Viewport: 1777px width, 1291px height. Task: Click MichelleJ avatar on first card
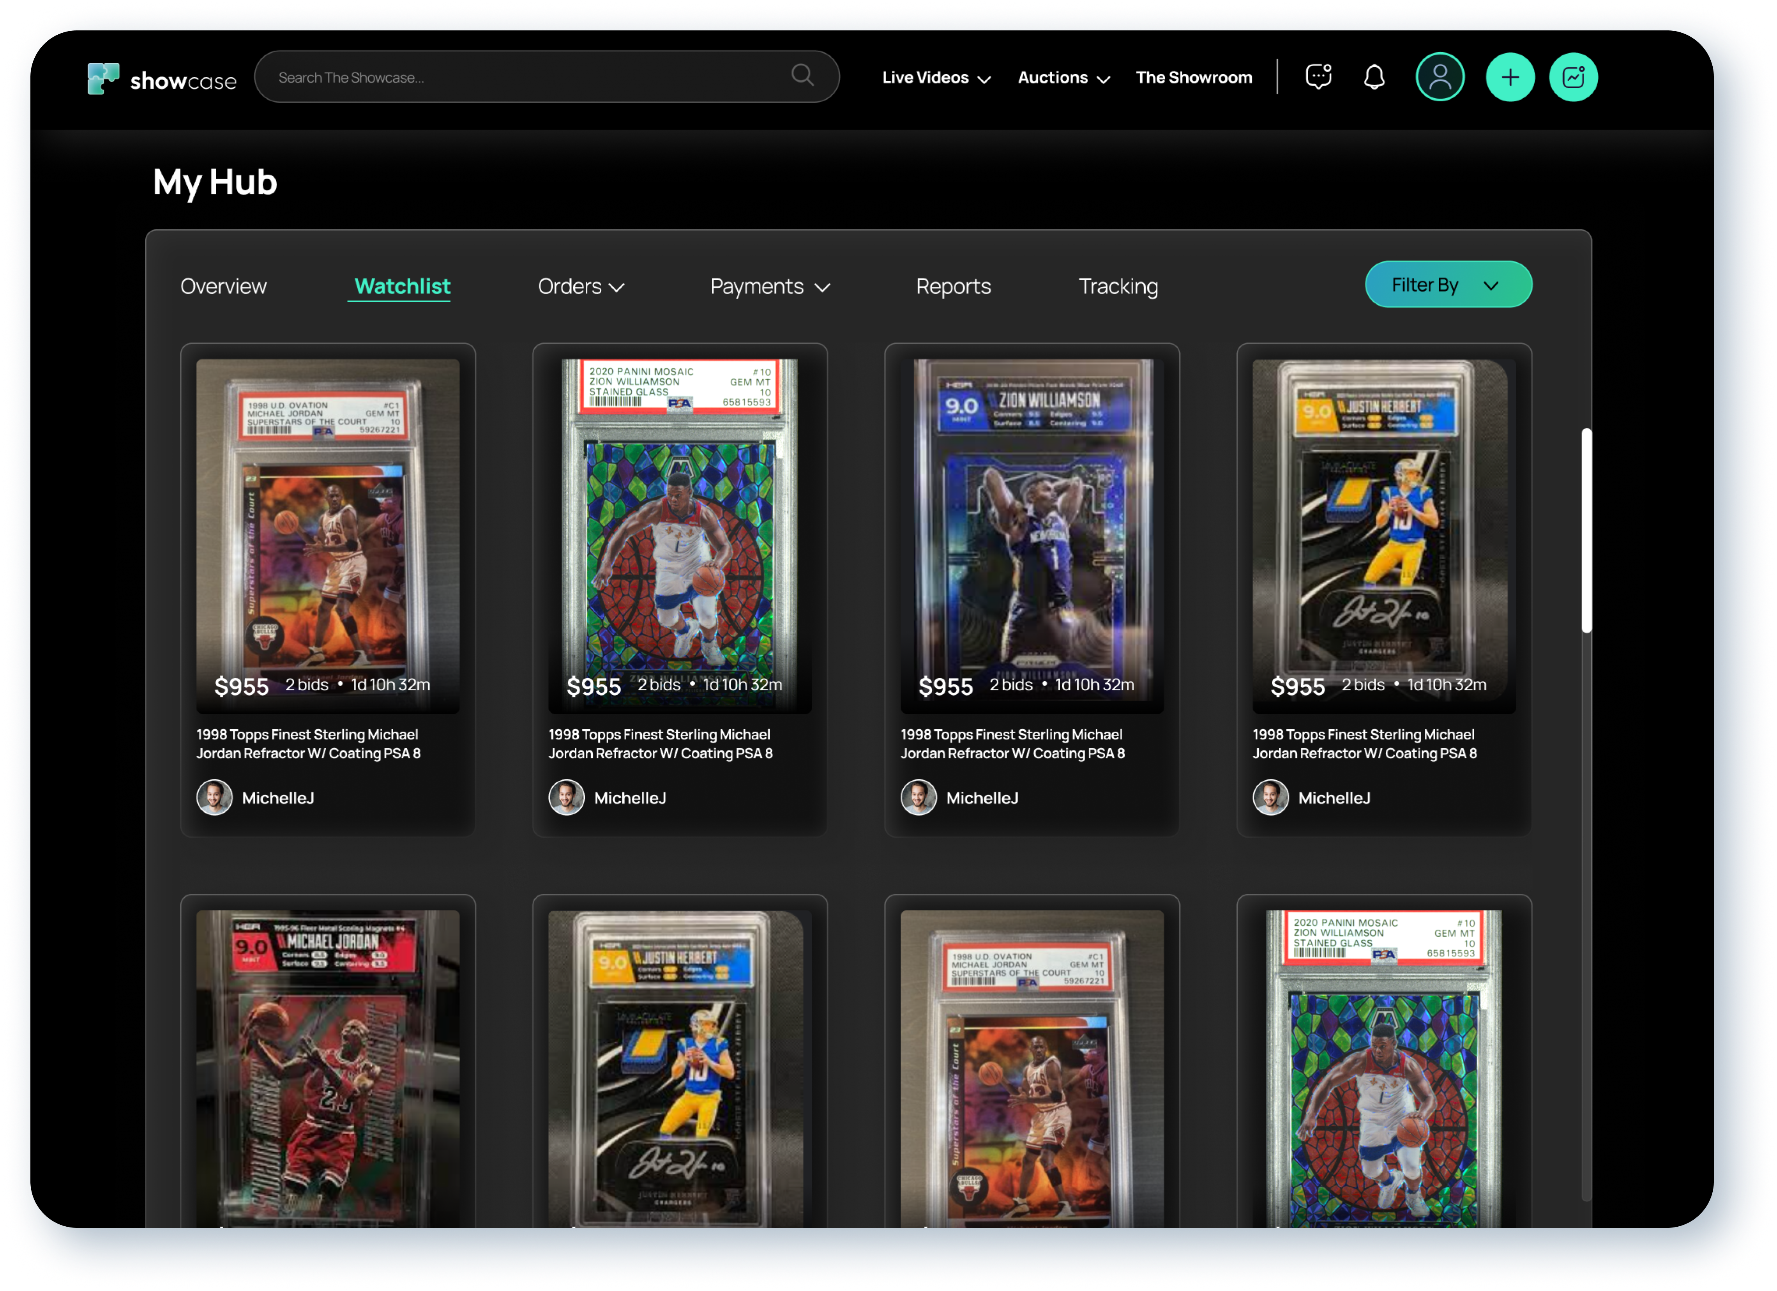(214, 797)
